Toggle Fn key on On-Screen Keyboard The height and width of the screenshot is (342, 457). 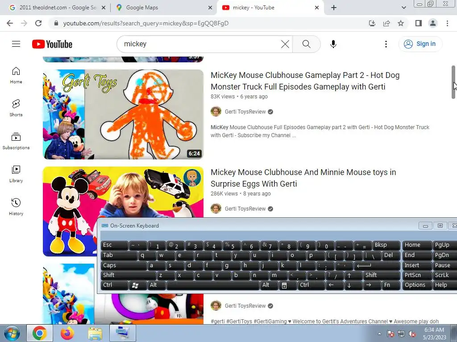point(391,285)
